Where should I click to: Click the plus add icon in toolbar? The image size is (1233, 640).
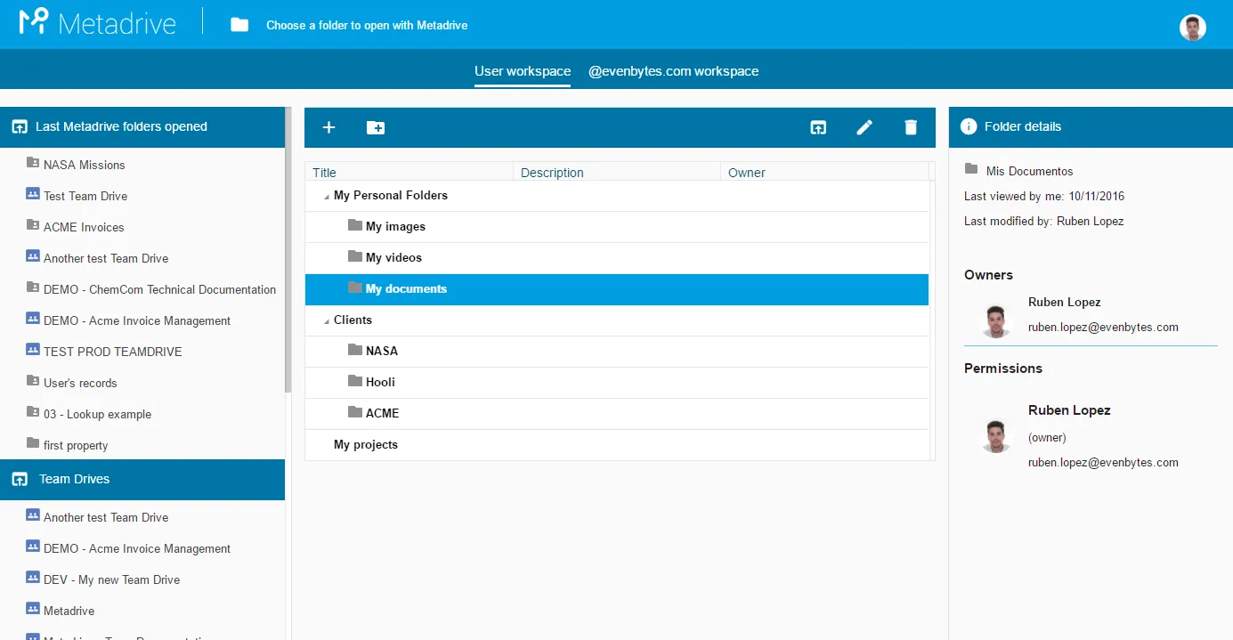pyautogui.click(x=329, y=127)
